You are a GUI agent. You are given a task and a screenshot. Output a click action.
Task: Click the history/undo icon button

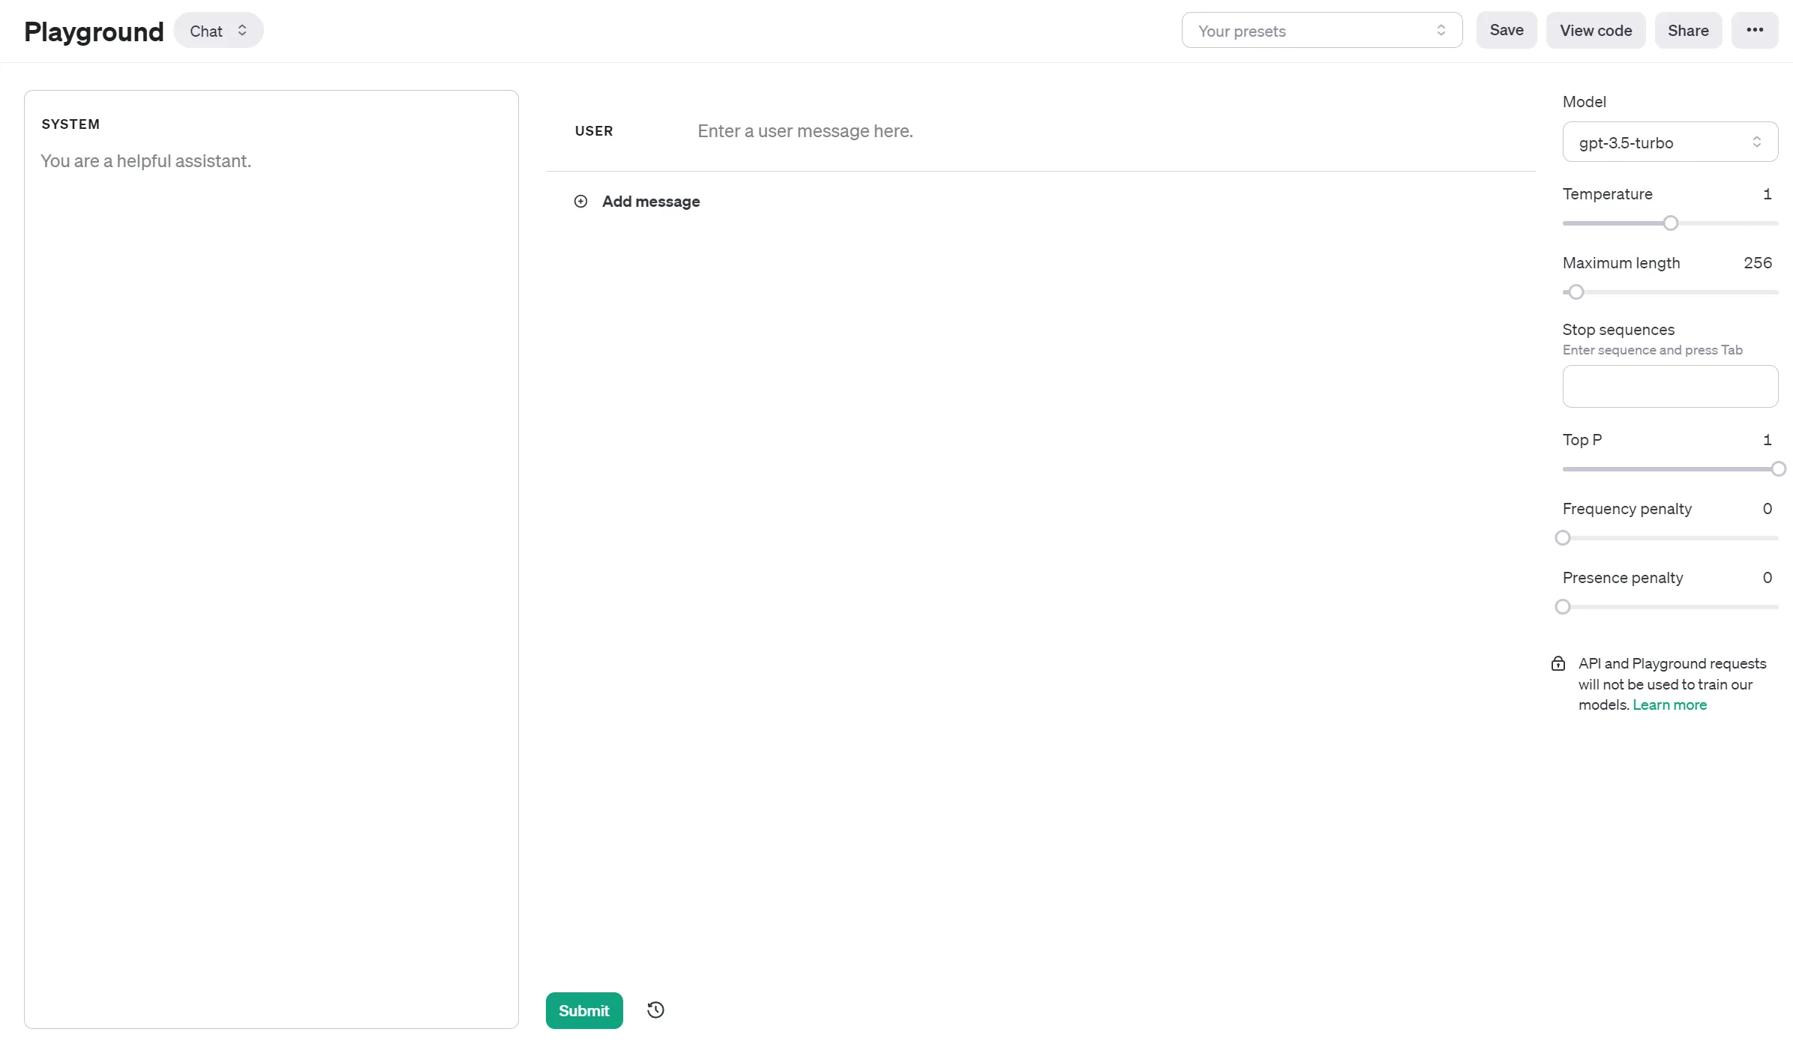coord(655,1010)
